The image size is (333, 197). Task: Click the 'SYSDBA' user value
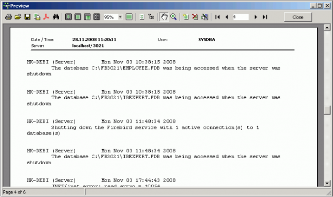pyautogui.click(x=206, y=39)
